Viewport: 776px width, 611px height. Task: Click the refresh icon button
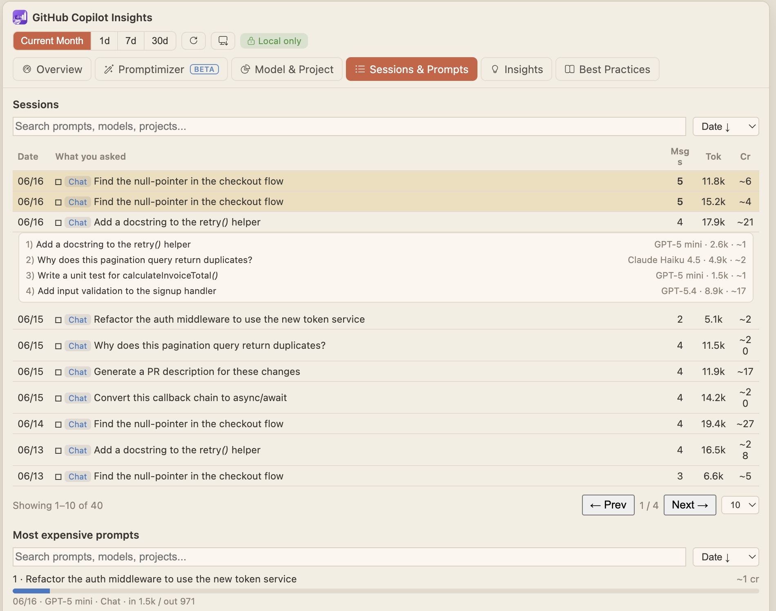(x=194, y=40)
